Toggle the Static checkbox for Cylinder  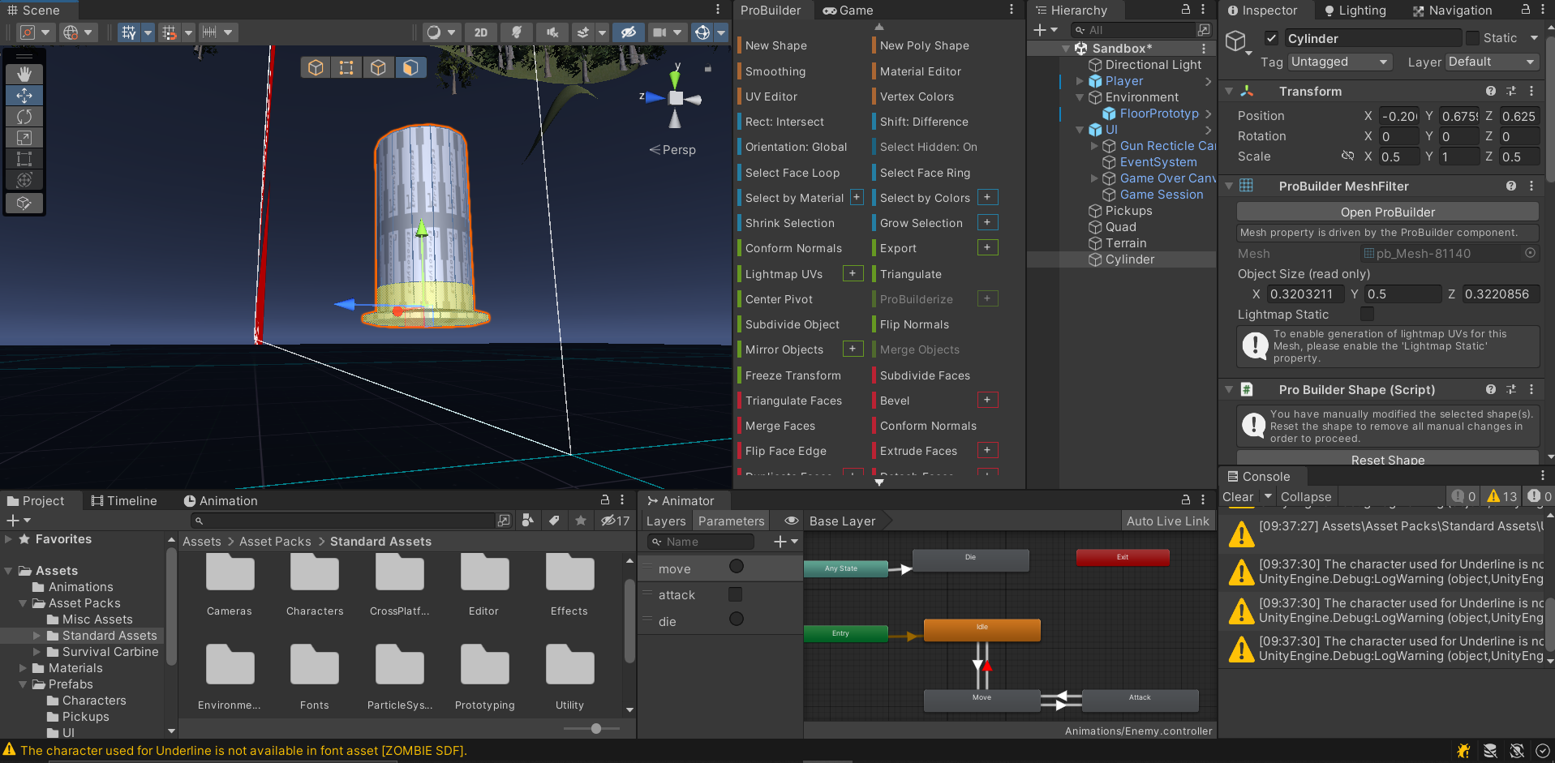pos(1473,38)
